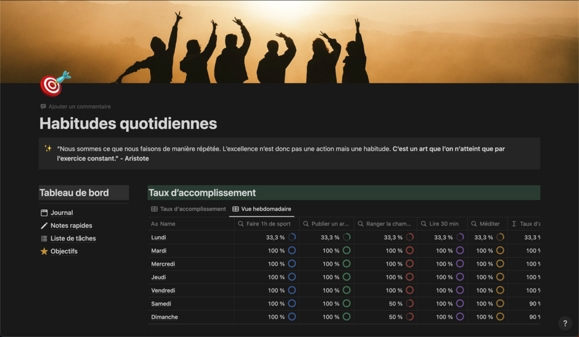The height and width of the screenshot is (337, 579).
Task: Click magnifier icon in Faire 1h de sport header
Action: (x=241, y=224)
